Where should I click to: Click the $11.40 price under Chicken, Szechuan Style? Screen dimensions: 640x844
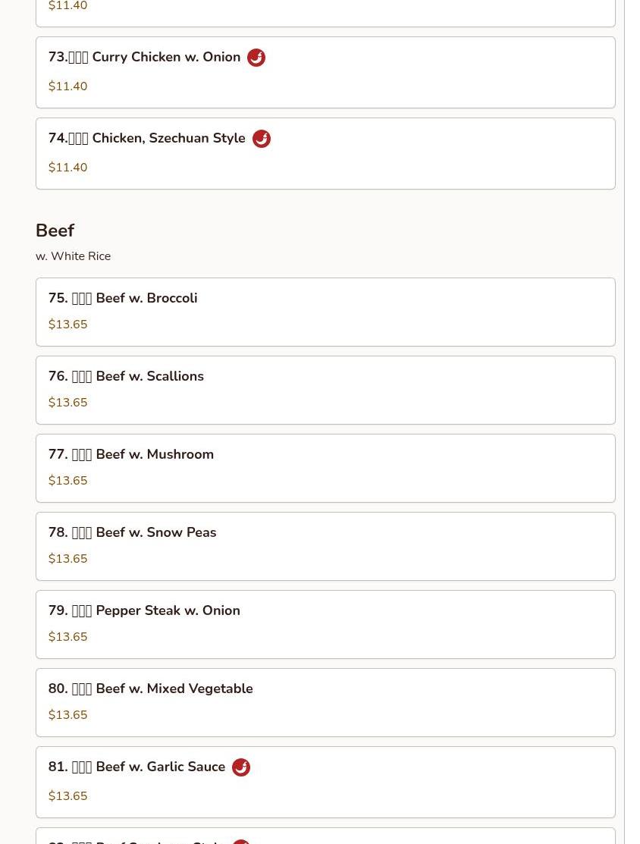(67, 168)
